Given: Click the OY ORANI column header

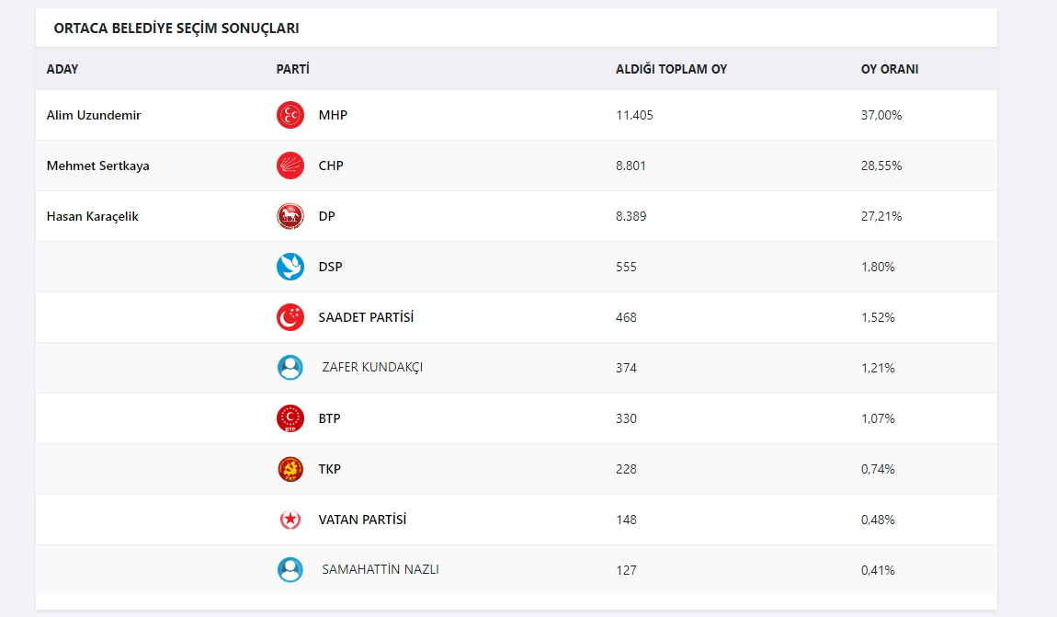Looking at the screenshot, I should click(889, 69).
